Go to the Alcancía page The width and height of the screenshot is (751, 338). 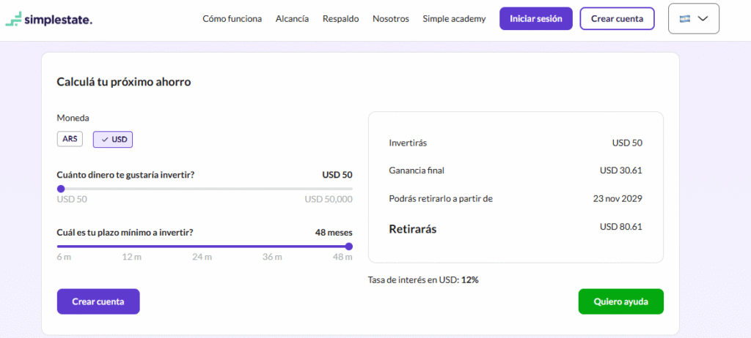click(292, 19)
